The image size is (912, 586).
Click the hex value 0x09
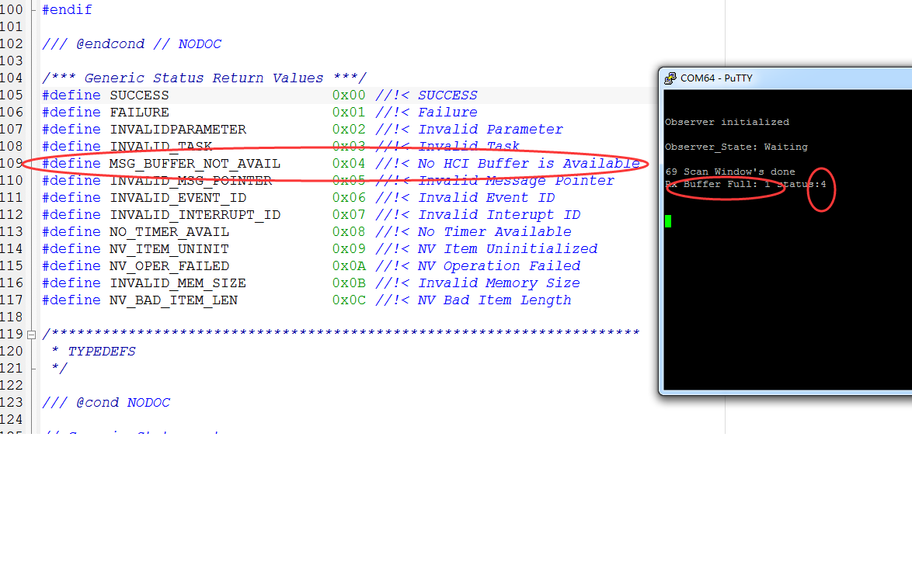pyautogui.click(x=349, y=249)
